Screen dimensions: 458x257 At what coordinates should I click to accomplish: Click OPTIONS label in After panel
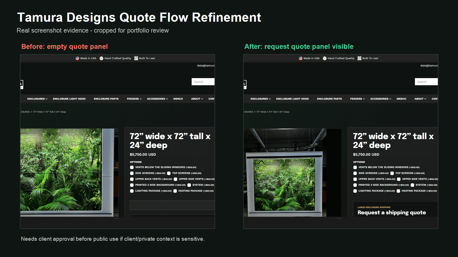tap(359, 162)
